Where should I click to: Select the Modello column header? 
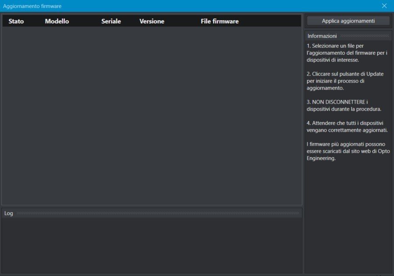pyautogui.click(x=57, y=21)
